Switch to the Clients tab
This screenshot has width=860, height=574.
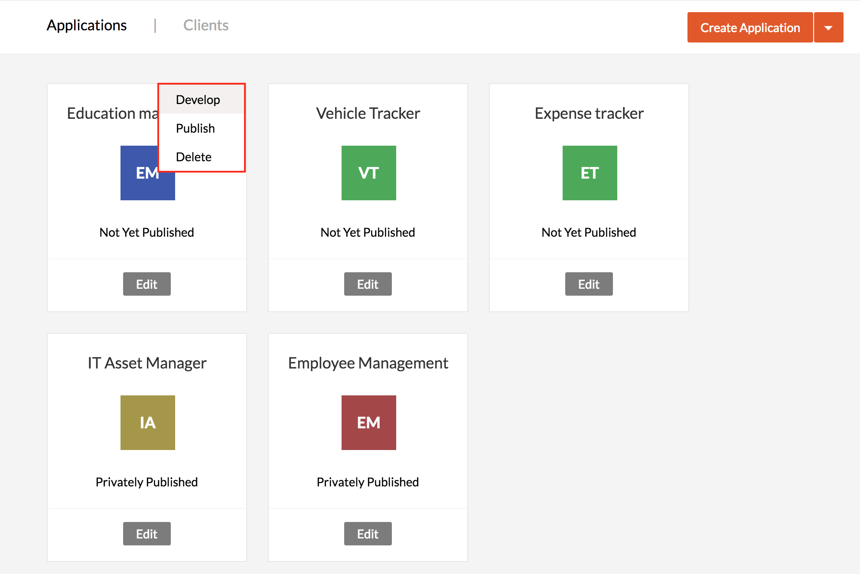click(x=206, y=25)
